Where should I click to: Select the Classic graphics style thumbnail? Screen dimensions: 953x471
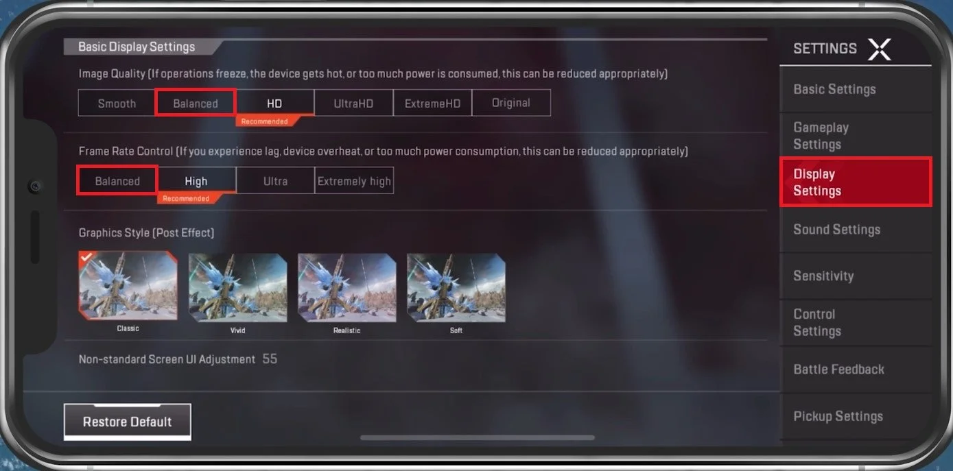click(x=128, y=285)
